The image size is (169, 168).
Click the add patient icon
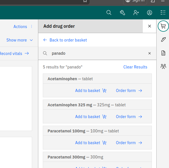136,13
